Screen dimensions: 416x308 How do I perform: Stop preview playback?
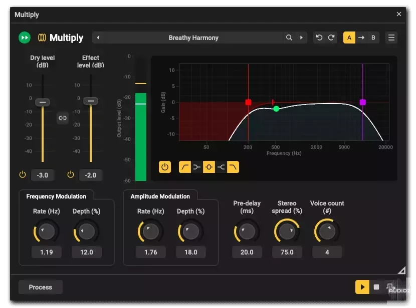[x=376, y=287]
